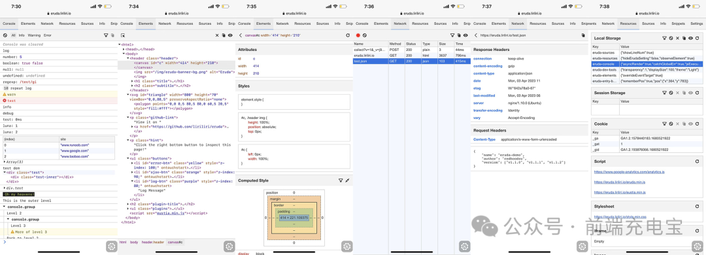This screenshot has height=255, width=706.
Task: Toggle eye icon in 7:34 Elements toolbar
Action: 230,35
